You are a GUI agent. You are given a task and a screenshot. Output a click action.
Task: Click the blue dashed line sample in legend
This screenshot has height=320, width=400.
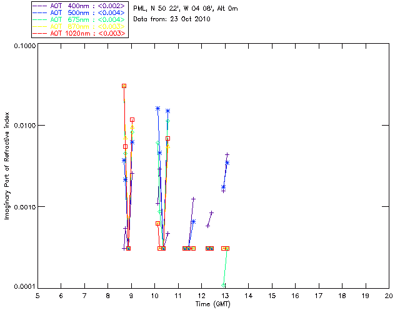[x=40, y=12]
